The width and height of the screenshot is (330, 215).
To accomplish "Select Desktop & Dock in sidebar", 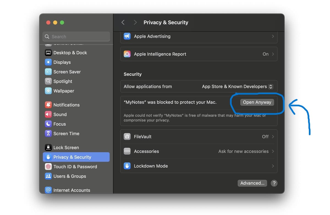I will [x=76, y=53].
